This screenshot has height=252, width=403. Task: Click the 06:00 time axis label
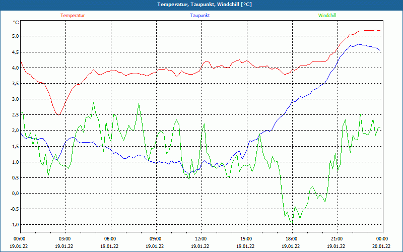pos(111,239)
